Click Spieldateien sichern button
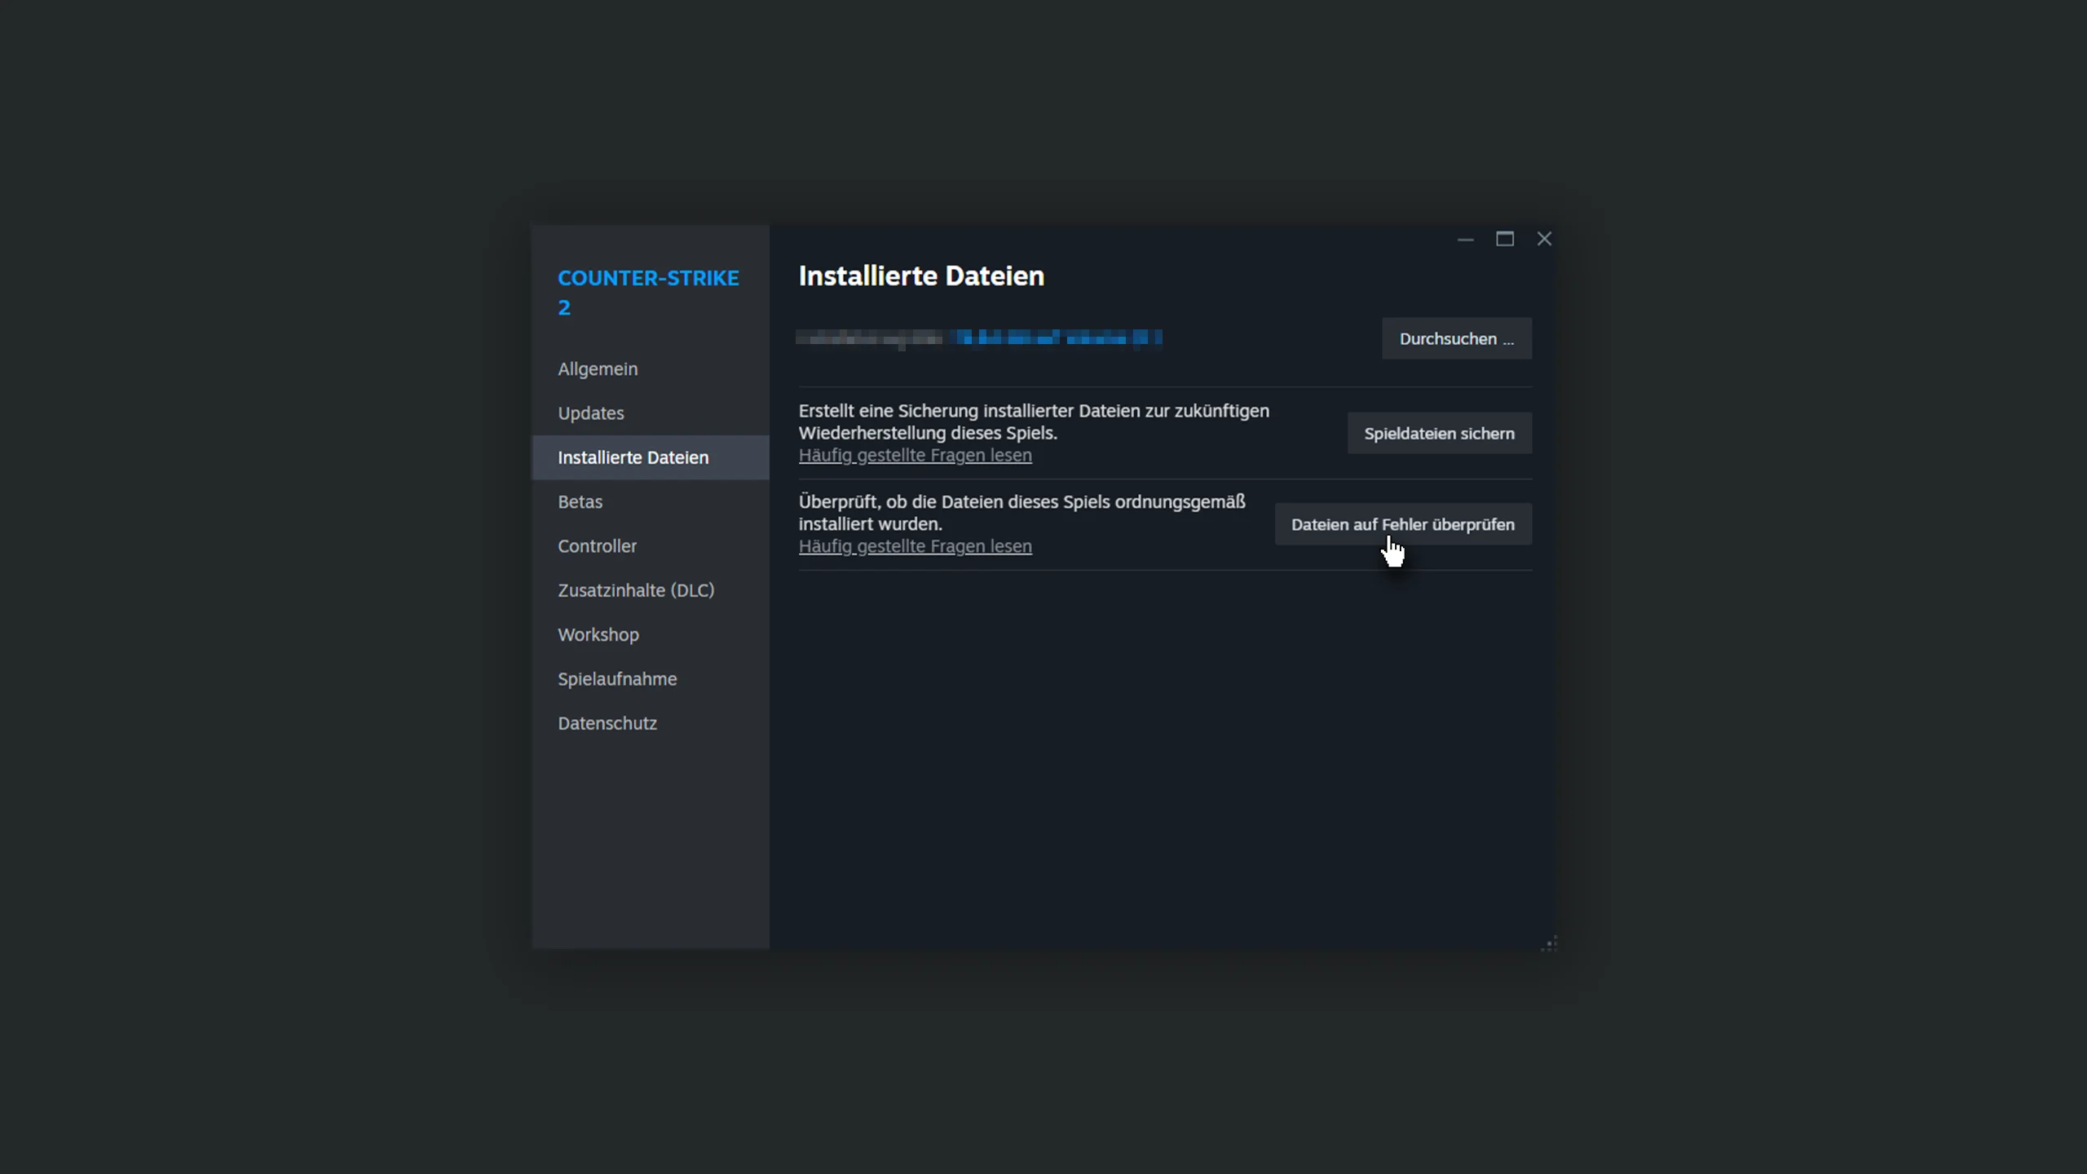The height and width of the screenshot is (1174, 2087). tap(1439, 433)
